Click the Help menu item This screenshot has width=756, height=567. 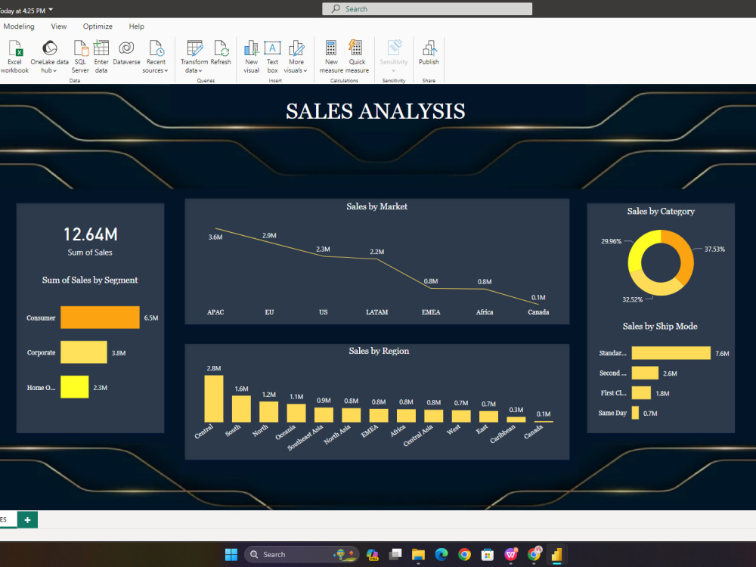tap(136, 26)
